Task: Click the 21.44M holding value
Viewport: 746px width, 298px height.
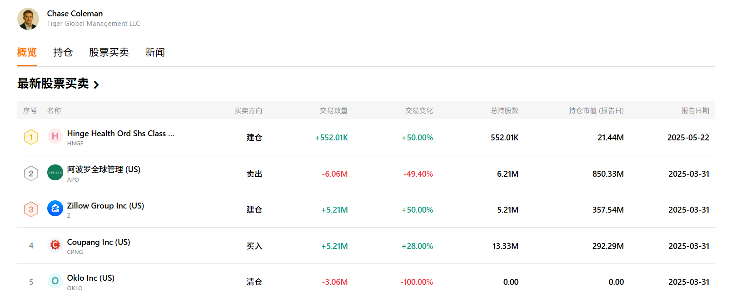Action: pyautogui.click(x=611, y=138)
